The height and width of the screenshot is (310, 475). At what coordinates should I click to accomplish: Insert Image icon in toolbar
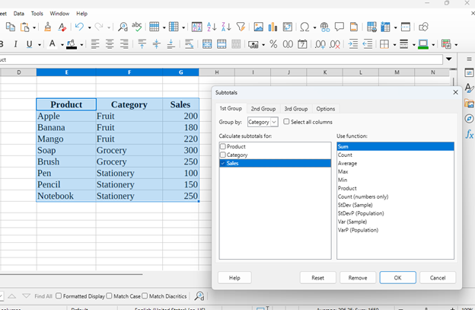[x=258, y=27]
